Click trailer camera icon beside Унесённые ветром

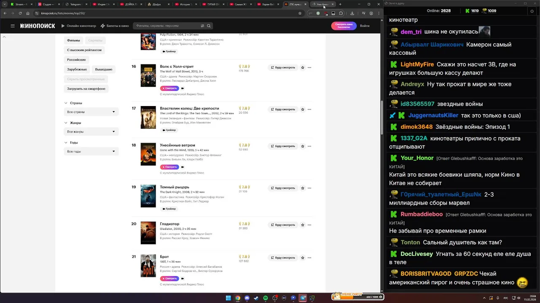point(183,167)
